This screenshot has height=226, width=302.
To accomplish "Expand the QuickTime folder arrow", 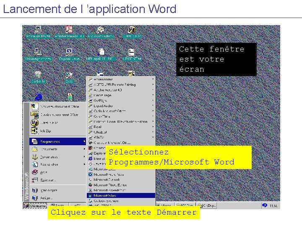I will [153, 116].
